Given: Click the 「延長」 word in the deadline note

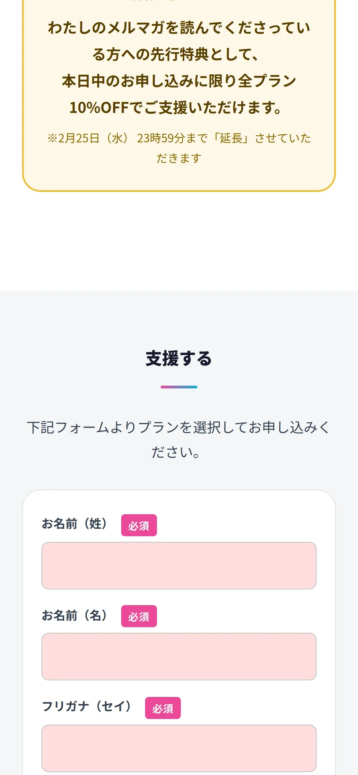Looking at the screenshot, I should (x=232, y=138).
